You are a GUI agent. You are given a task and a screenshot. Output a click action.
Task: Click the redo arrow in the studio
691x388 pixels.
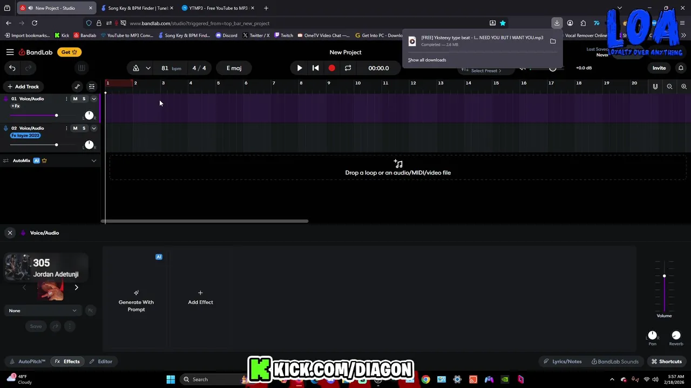click(x=28, y=68)
